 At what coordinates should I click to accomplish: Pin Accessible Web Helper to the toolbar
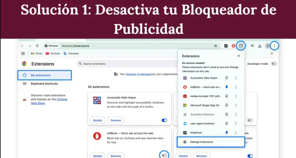tap(227, 78)
